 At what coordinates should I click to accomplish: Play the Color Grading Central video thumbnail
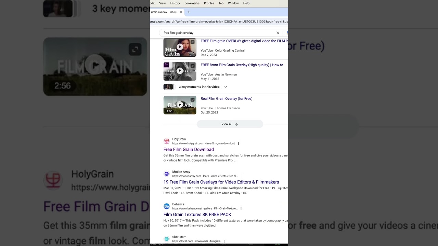click(x=180, y=47)
